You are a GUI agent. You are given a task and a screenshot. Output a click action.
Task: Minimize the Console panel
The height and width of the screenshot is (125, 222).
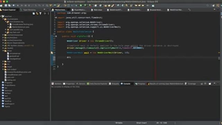tap(214, 84)
